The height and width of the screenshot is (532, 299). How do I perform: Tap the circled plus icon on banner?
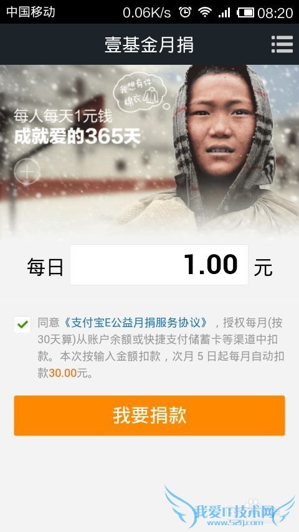[27, 172]
